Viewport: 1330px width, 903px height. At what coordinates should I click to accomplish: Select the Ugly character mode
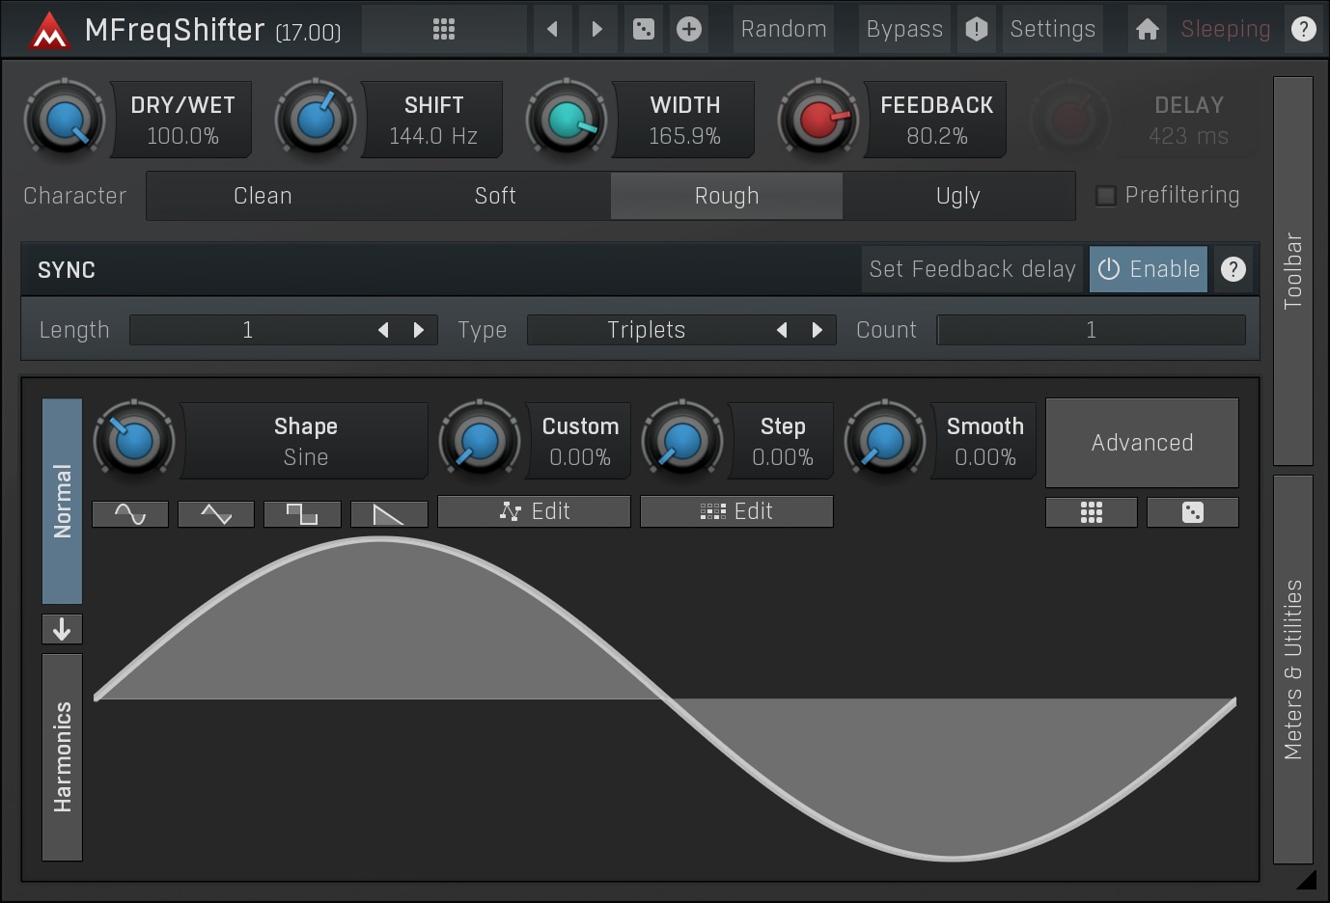click(x=957, y=196)
